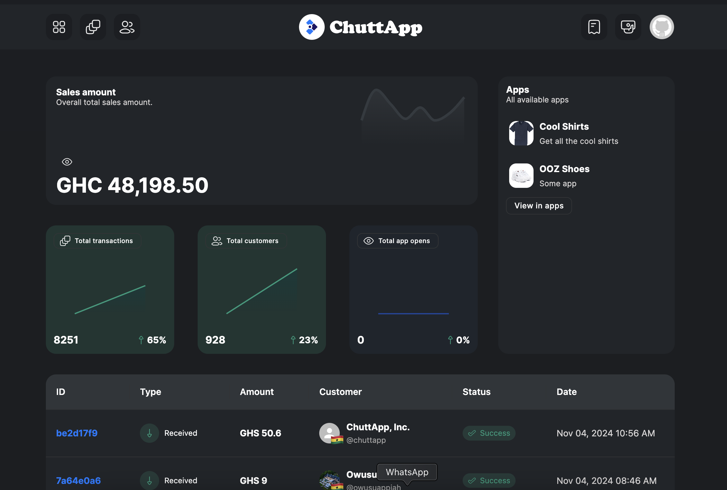The image size is (727, 490).
Task: Select the Success status badge on ChuttApp row
Action: pos(489,433)
